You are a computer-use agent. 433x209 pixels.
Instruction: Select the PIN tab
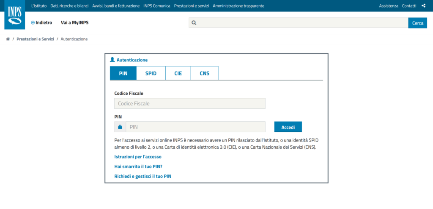tap(123, 73)
